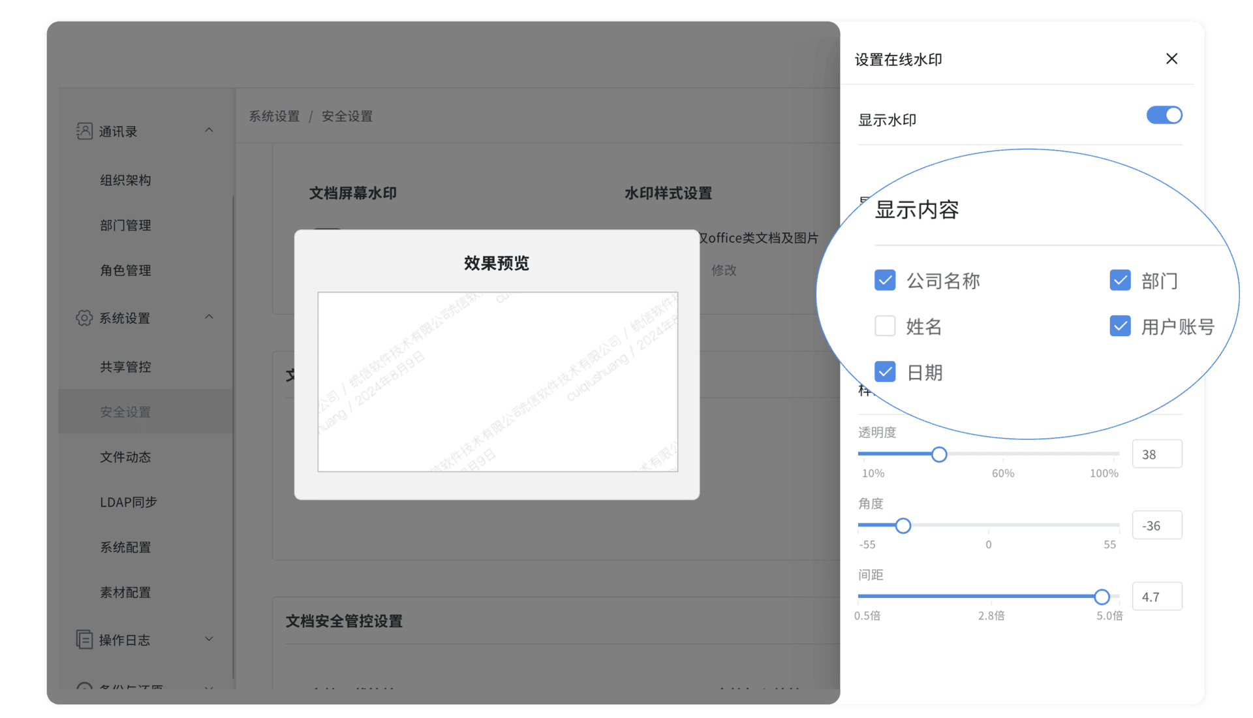Drag the 透明度 slider to adjust opacity
This screenshot has height=718, width=1253.
[936, 454]
